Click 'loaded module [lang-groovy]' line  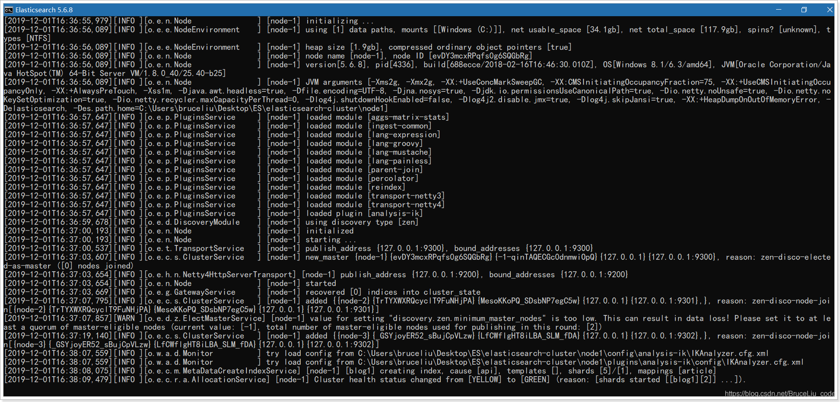[x=364, y=143]
